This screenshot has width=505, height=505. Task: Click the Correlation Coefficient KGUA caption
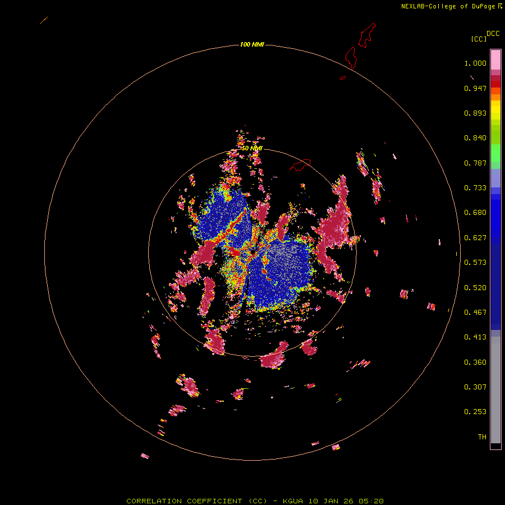(x=255, y=501)
